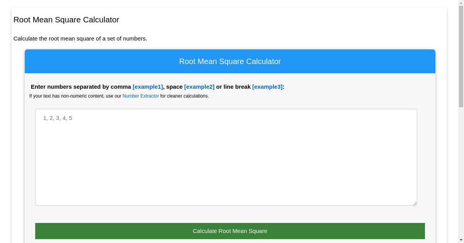Click the scrollbar down arrow
464x243 pixels.
(x=461, y=239)
